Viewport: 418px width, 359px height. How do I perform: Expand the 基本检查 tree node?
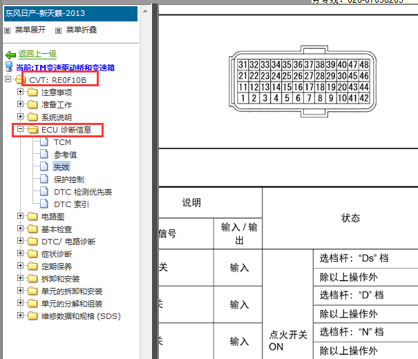(20, 229)
